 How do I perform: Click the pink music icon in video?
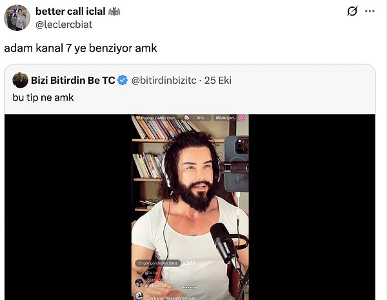241,118
